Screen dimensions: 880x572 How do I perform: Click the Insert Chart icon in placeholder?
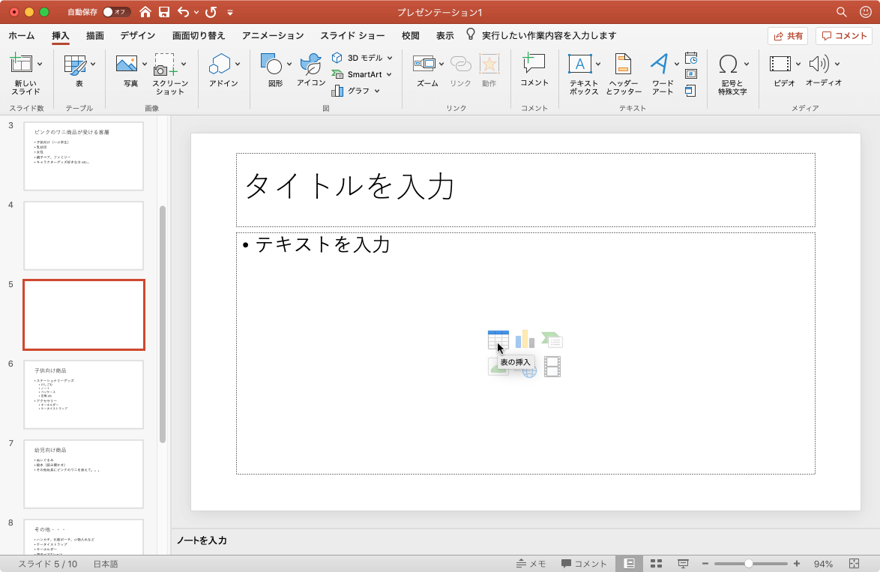point(525,340)
